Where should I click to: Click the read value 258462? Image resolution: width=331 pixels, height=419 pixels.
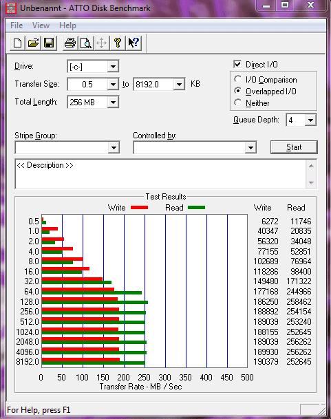(299, 302)
